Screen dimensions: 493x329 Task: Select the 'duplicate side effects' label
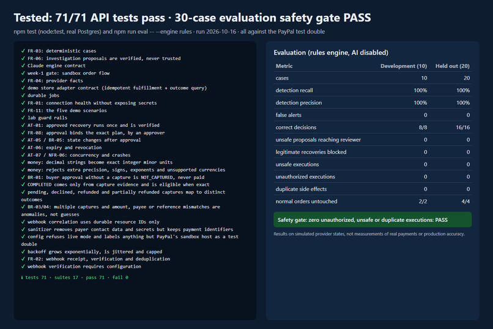(301, 189)
